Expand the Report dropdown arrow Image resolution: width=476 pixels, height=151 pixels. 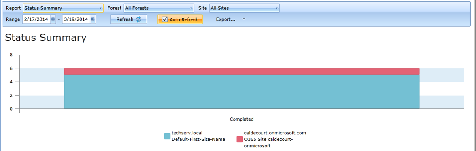pyautogui.click(x=100, y=8)
